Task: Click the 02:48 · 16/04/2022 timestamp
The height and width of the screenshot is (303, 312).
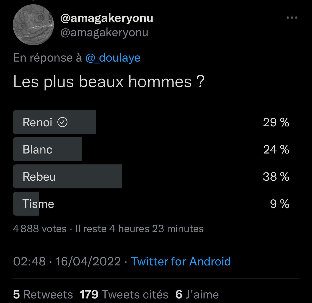Action: point(67,261)
